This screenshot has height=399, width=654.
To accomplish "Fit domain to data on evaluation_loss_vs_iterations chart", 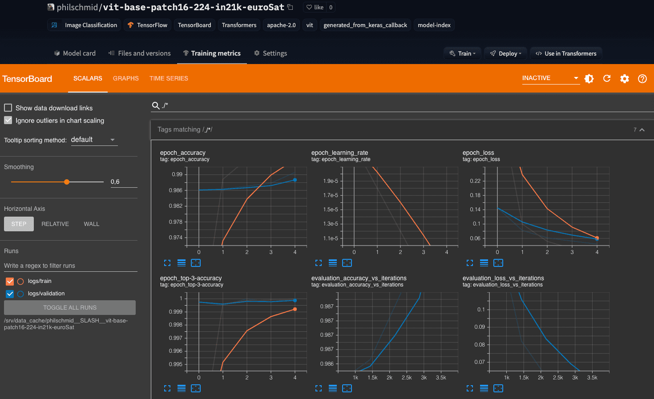I will [498, 388].
